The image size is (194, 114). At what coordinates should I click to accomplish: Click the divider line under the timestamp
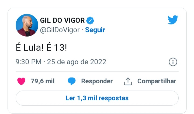[97, 71]
